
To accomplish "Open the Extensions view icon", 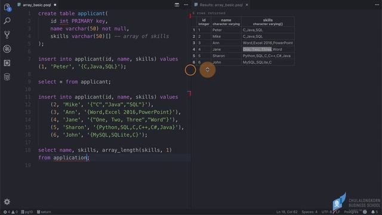I will [x=7, y=63].
